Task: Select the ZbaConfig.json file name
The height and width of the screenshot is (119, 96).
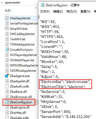Action: (21, 102)
